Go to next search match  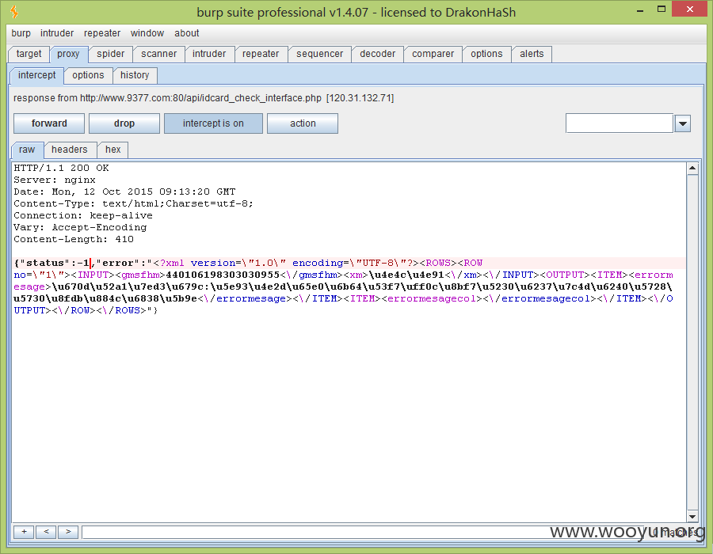(x=68, y=532)
